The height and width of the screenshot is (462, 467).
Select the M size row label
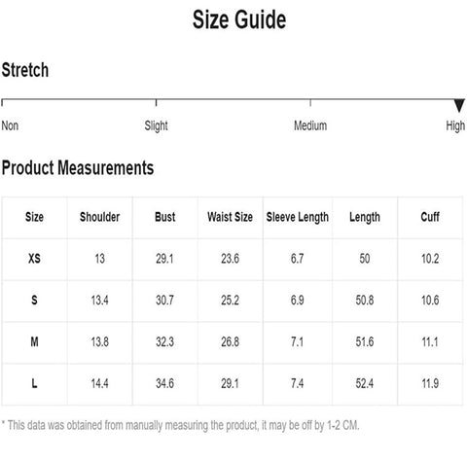34,341
